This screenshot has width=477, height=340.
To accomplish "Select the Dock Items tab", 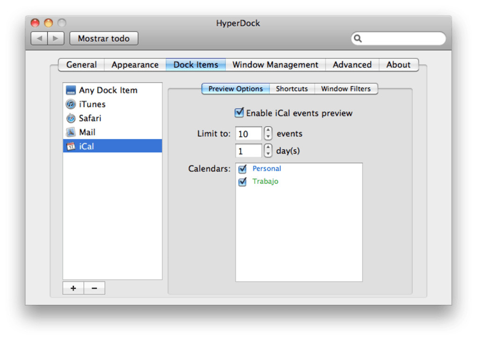I will [195, 65].
